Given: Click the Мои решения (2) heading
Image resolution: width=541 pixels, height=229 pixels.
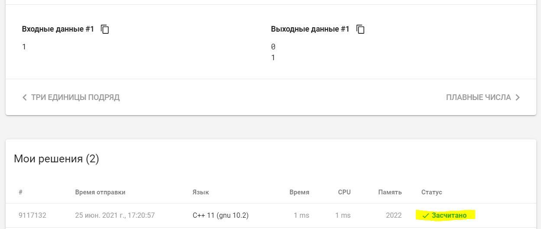Looking at the screenshot, I should tap(56, 159).
